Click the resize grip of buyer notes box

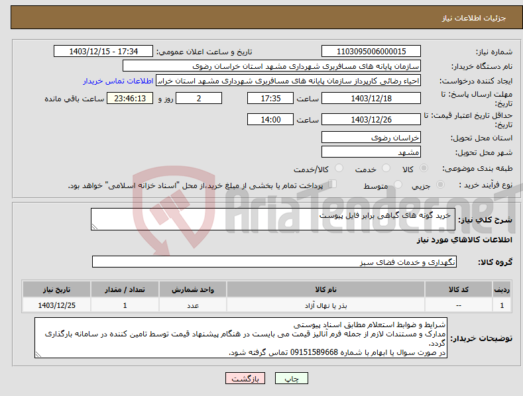38,354
